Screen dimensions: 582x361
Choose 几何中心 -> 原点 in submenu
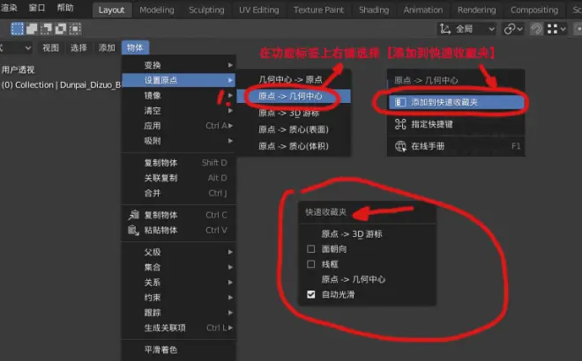pos(294,80)
